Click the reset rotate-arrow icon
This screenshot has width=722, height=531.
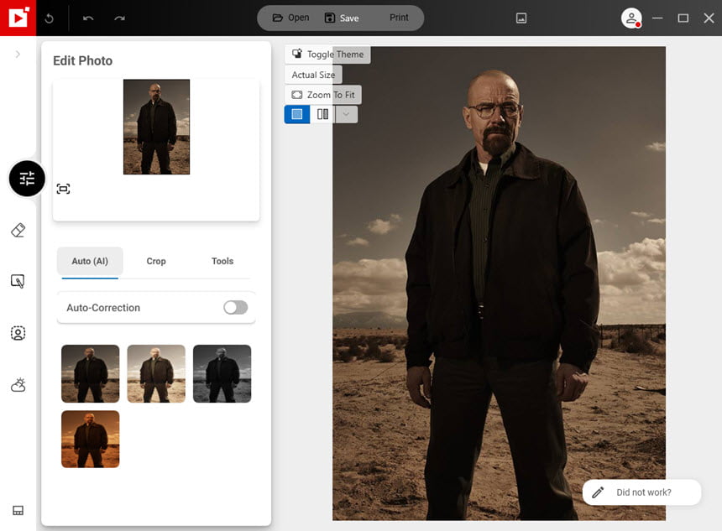[x=50, y=18]
